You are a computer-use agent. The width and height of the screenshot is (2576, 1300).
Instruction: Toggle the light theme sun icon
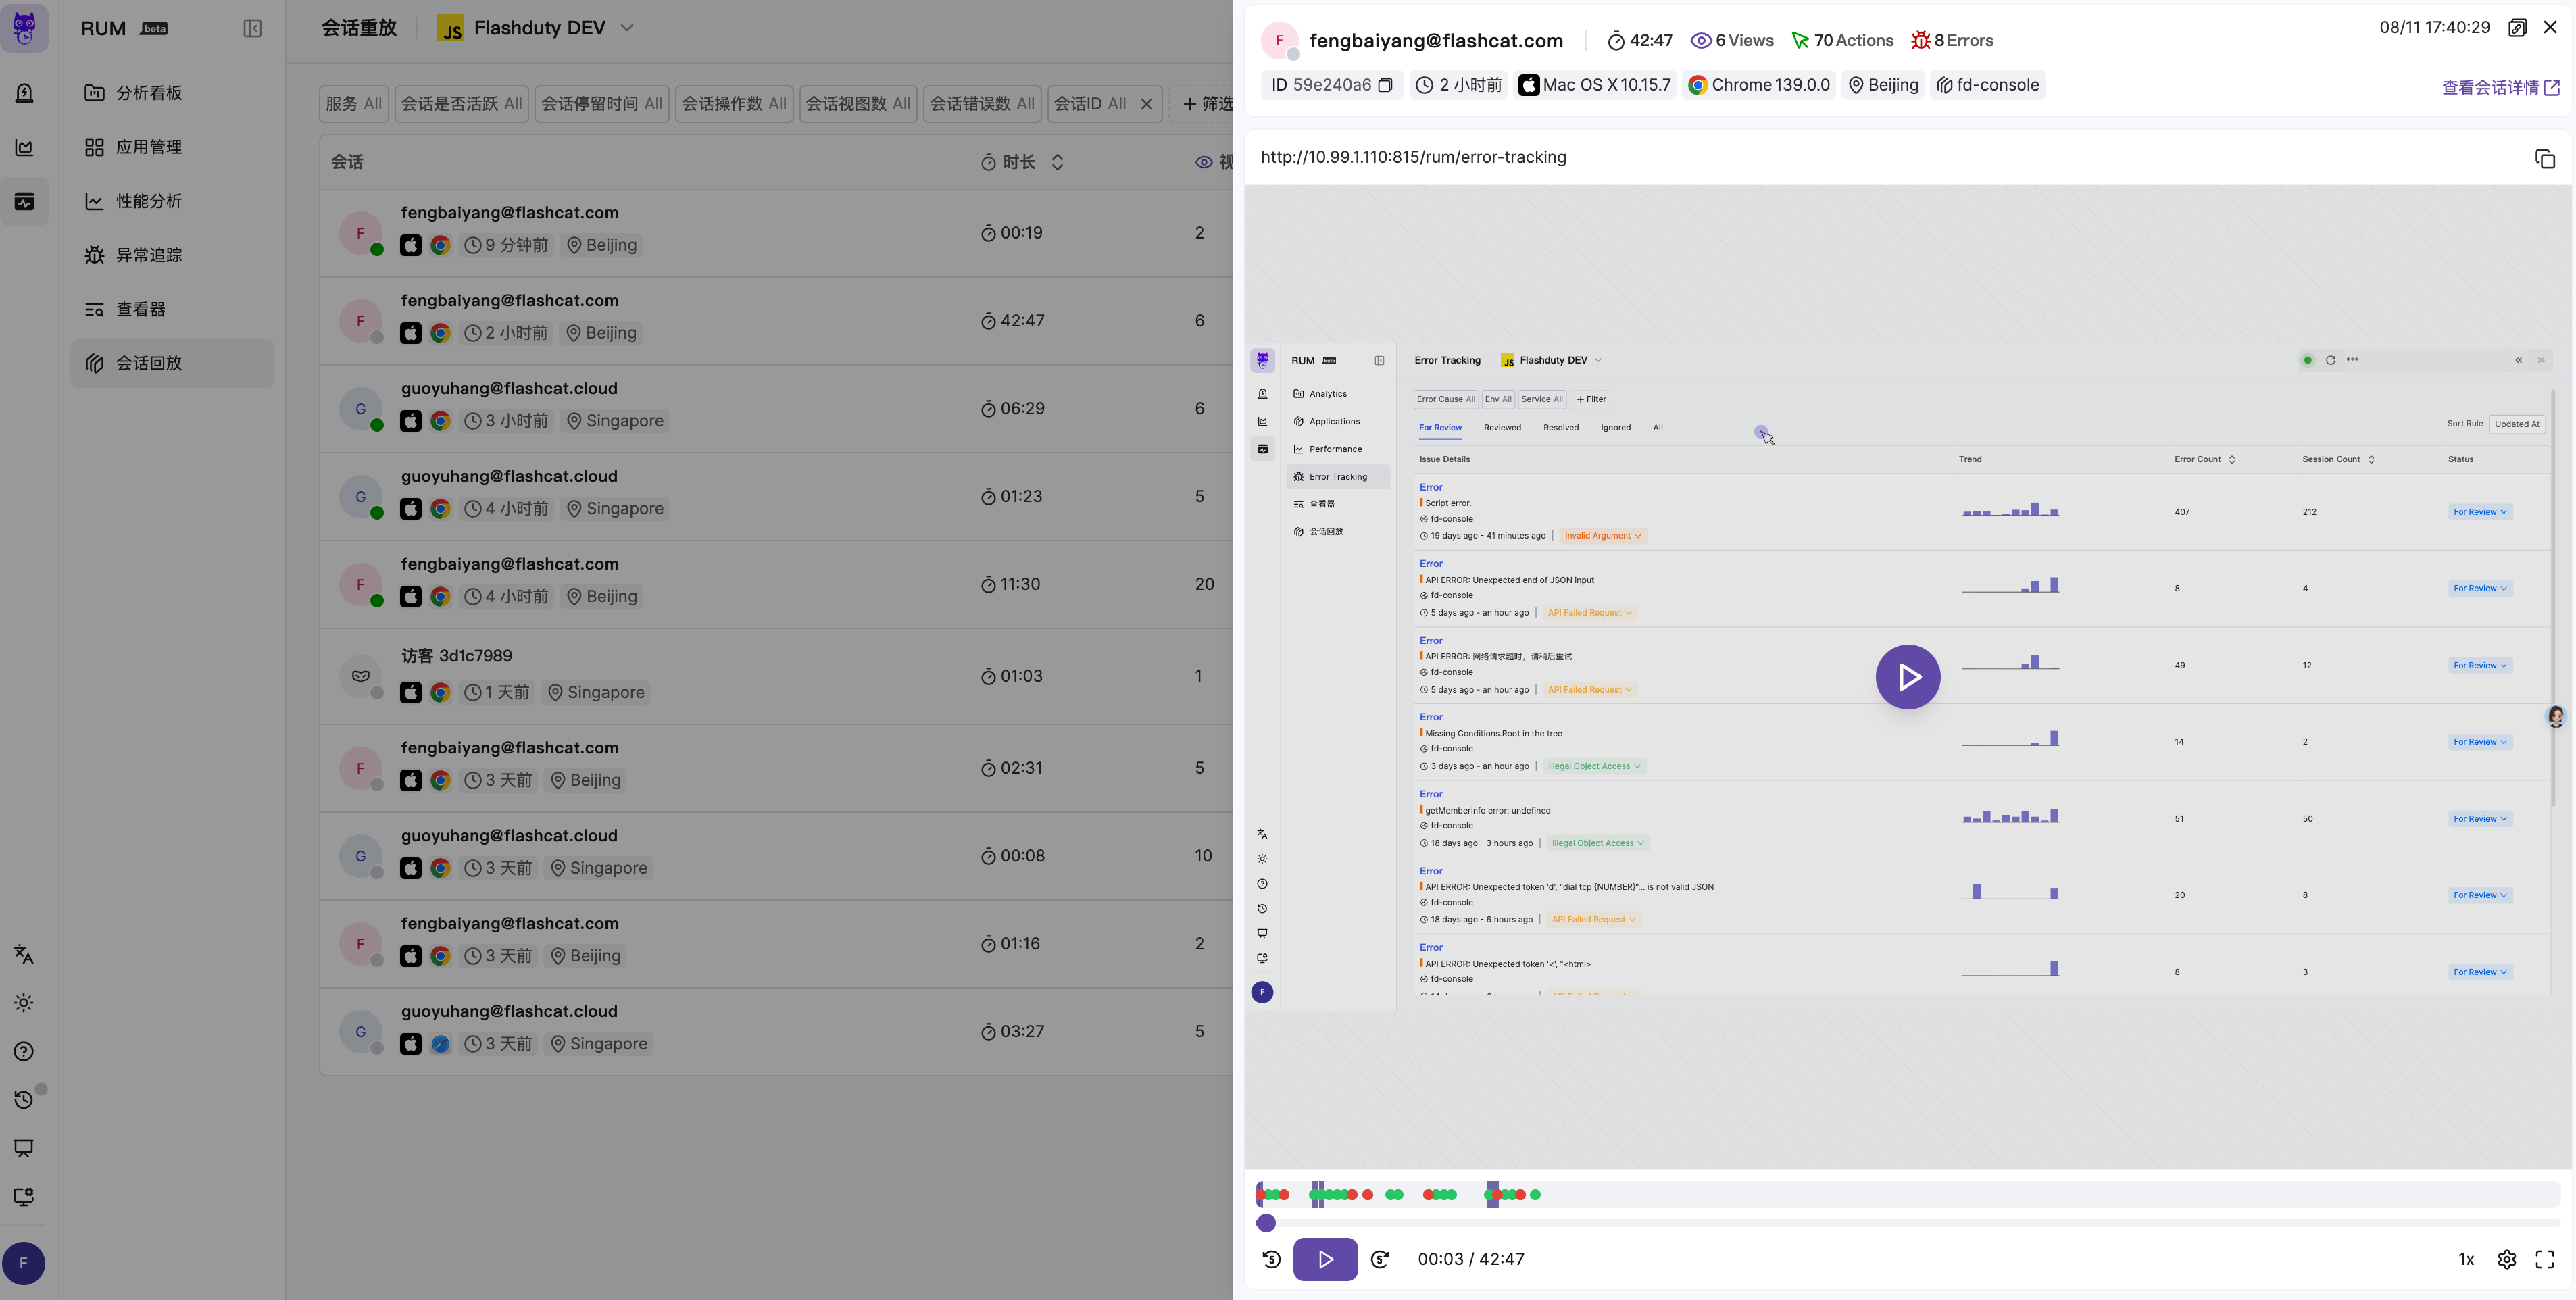pos(24,1003)
